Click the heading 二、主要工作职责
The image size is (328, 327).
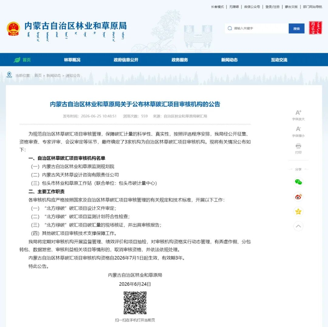[x=46, y=192]
